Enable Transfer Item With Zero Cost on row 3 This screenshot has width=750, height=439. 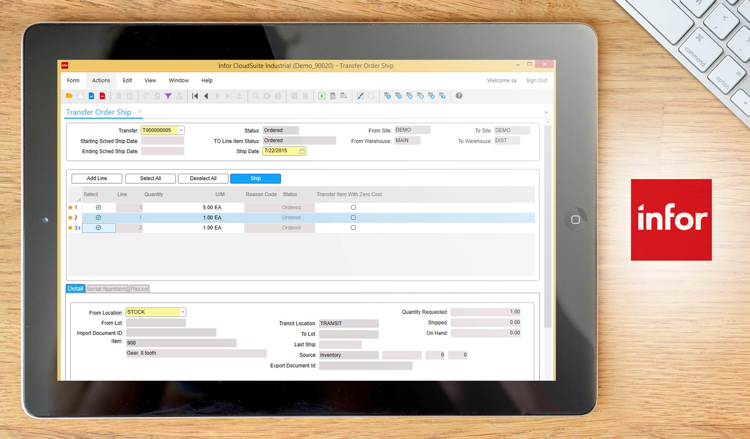pyautogui.click(x=353, y=227)
